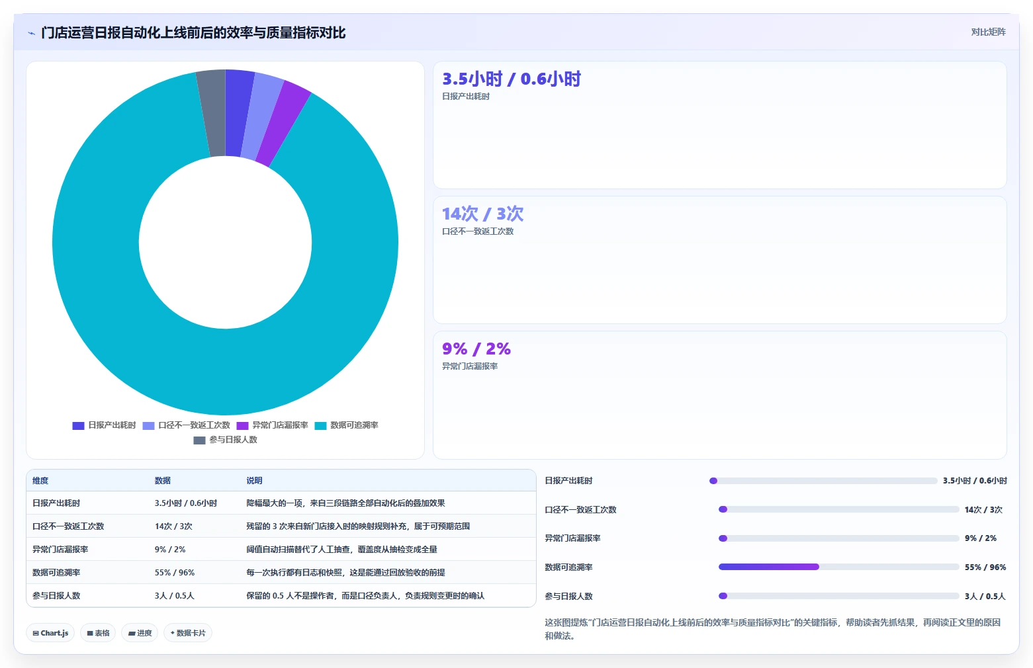
Task: Click the header icon beside the dashboard title
Action: (31, 33)
